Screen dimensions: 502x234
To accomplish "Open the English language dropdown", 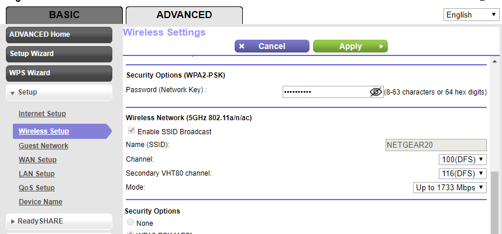I will point(470,15).
